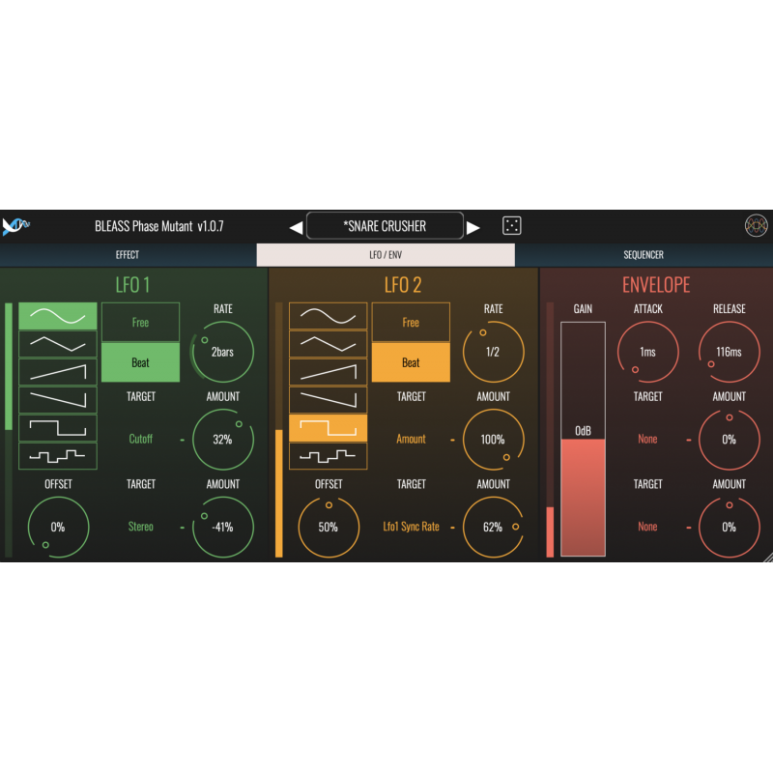This screenshot has height=773, width=773.
Task: Switch to the EFFECT tab
Action: tap(128, 255)
